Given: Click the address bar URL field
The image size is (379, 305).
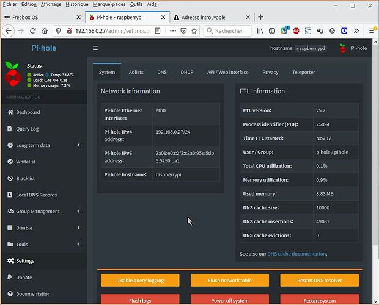Looking at the screenshot, I should pyautogui.click(x=113, y=31).
